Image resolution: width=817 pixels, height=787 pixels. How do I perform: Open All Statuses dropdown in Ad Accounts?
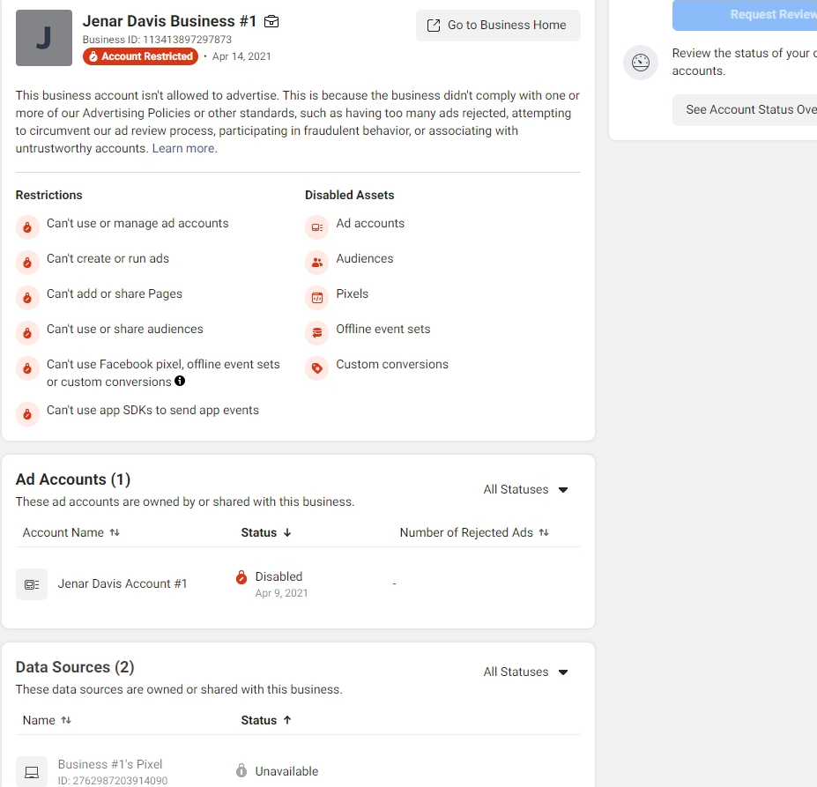pos(526,490)
